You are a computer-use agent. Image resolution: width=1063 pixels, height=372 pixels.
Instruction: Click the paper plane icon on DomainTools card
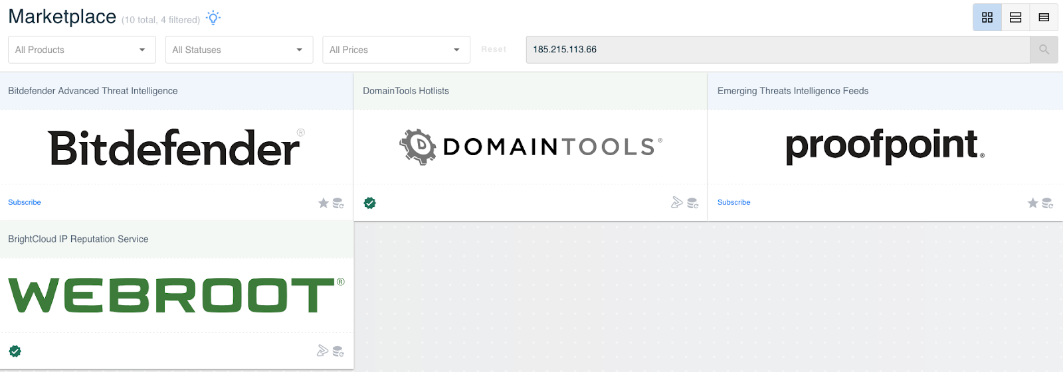coord(677,202)
